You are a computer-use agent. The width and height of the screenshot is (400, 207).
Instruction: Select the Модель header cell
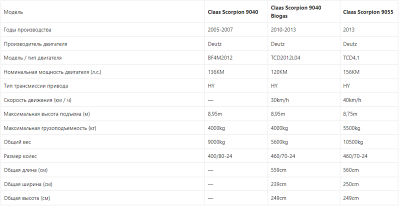[13, 12]
